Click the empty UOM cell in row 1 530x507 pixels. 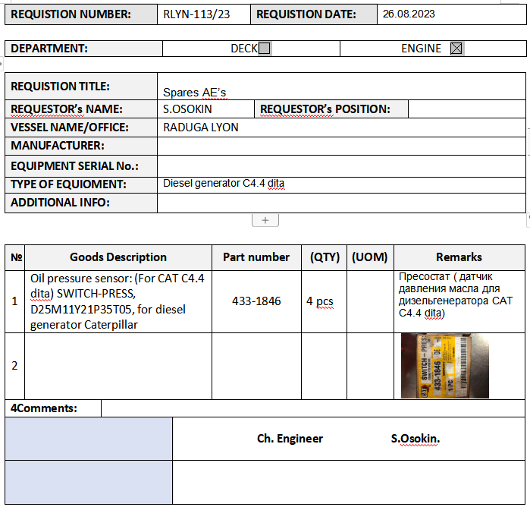point(369,301)
